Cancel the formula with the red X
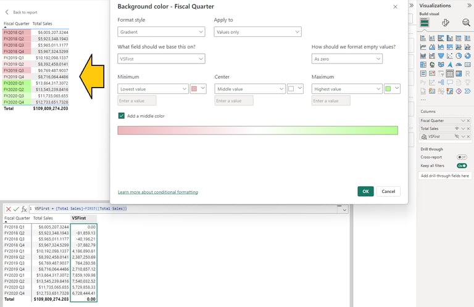This screenshot has height=307, width=474. [x=9, y=209]
